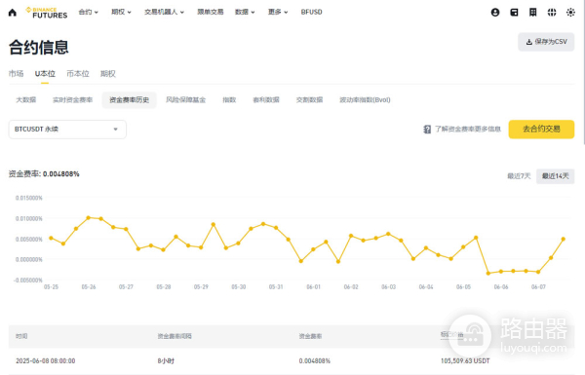Click the 资金费率: 0.004808% label above chart
Screen dimensions: 585x375
pos(44,174)
